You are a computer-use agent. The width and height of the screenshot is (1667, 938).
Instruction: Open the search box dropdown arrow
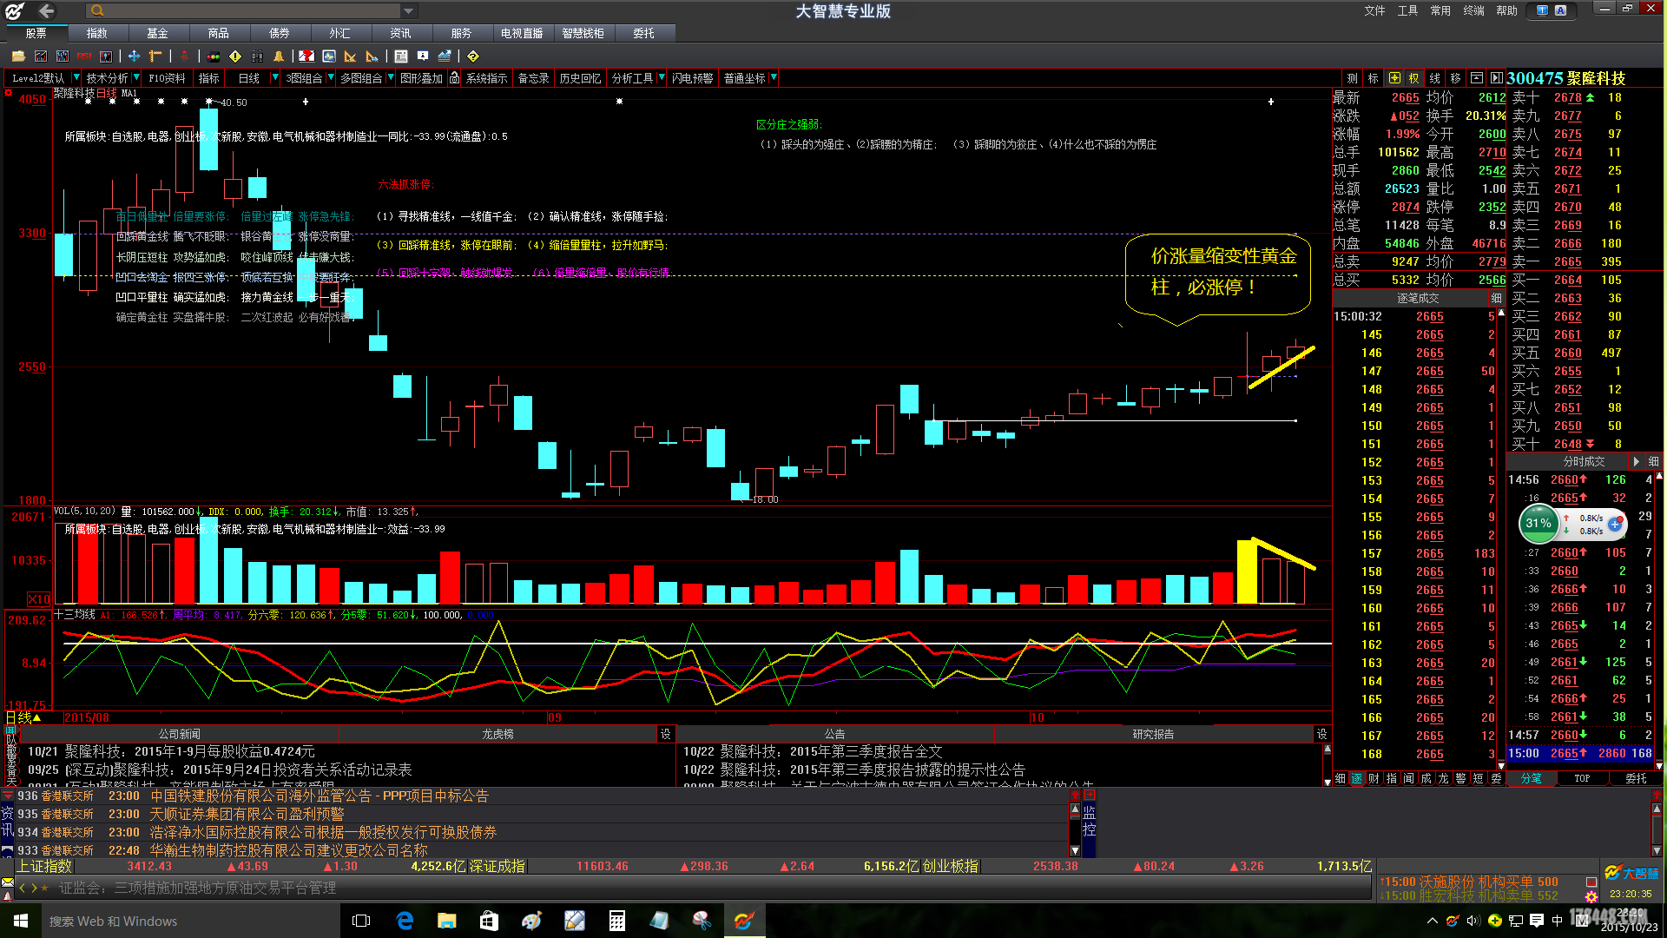(x=408, y=10)
